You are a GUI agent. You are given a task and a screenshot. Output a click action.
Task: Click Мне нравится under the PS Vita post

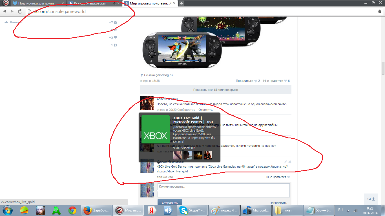[x=273, y=81]
